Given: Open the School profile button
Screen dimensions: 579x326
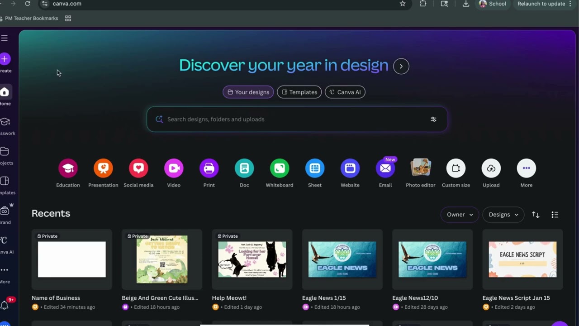Looking at the screenshot, I should tap(493, 4).
